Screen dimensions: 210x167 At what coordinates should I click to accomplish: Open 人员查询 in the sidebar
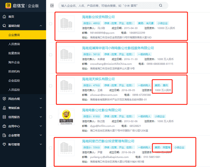pyautogui.click(x=14, y=44)
